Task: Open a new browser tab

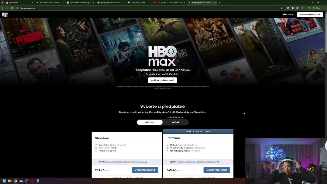Action: (x=219, y=3)
